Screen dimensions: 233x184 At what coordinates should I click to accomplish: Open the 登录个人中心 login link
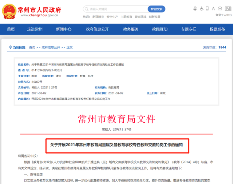(224, 15)
